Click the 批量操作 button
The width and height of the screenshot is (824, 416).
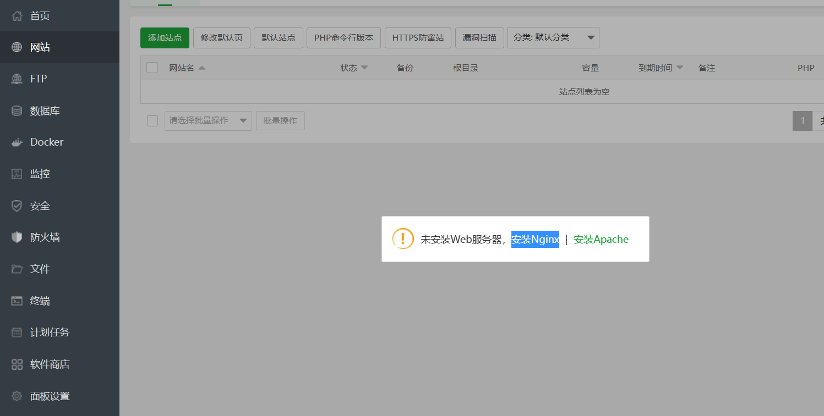280,120
